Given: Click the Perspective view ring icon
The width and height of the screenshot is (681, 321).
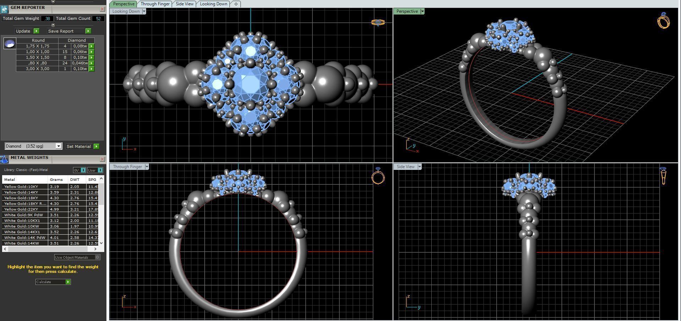Looking at the screenshot, I should (x=663, y=21).
